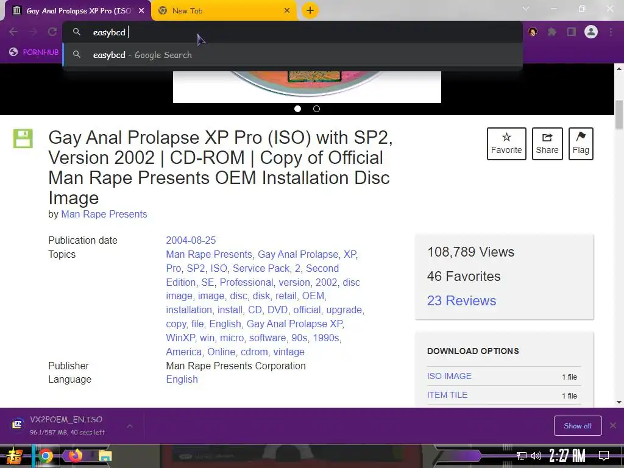Click the 2004-08-25 publication date link

click(191, 240)
